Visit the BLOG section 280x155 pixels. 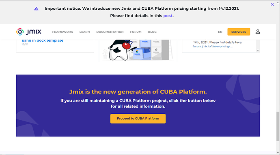pos(152,32)
